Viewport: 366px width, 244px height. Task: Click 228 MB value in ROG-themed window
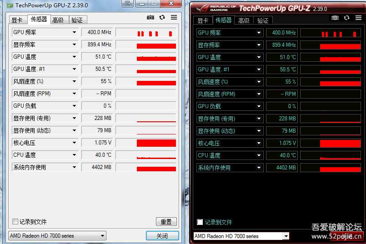tap(282, 119)
